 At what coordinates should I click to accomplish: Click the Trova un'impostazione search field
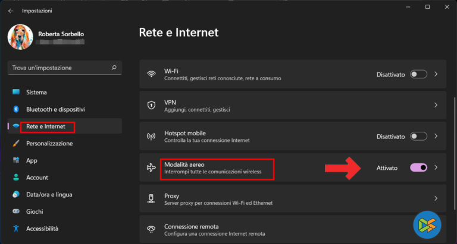pyautogui.click(x=60, y=68)
